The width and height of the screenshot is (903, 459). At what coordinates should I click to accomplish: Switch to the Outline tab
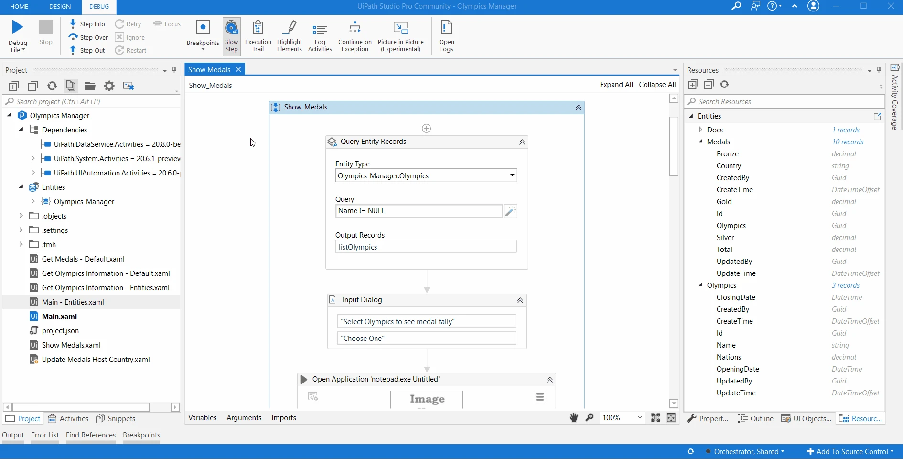click(x=756, y=419)
